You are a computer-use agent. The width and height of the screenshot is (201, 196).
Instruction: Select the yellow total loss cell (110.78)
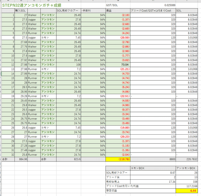[x=118, y=159]
